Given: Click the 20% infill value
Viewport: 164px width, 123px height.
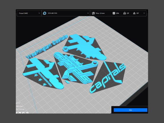Looking at the screenshot, I should pyautogui.click(x=118, y=13).
